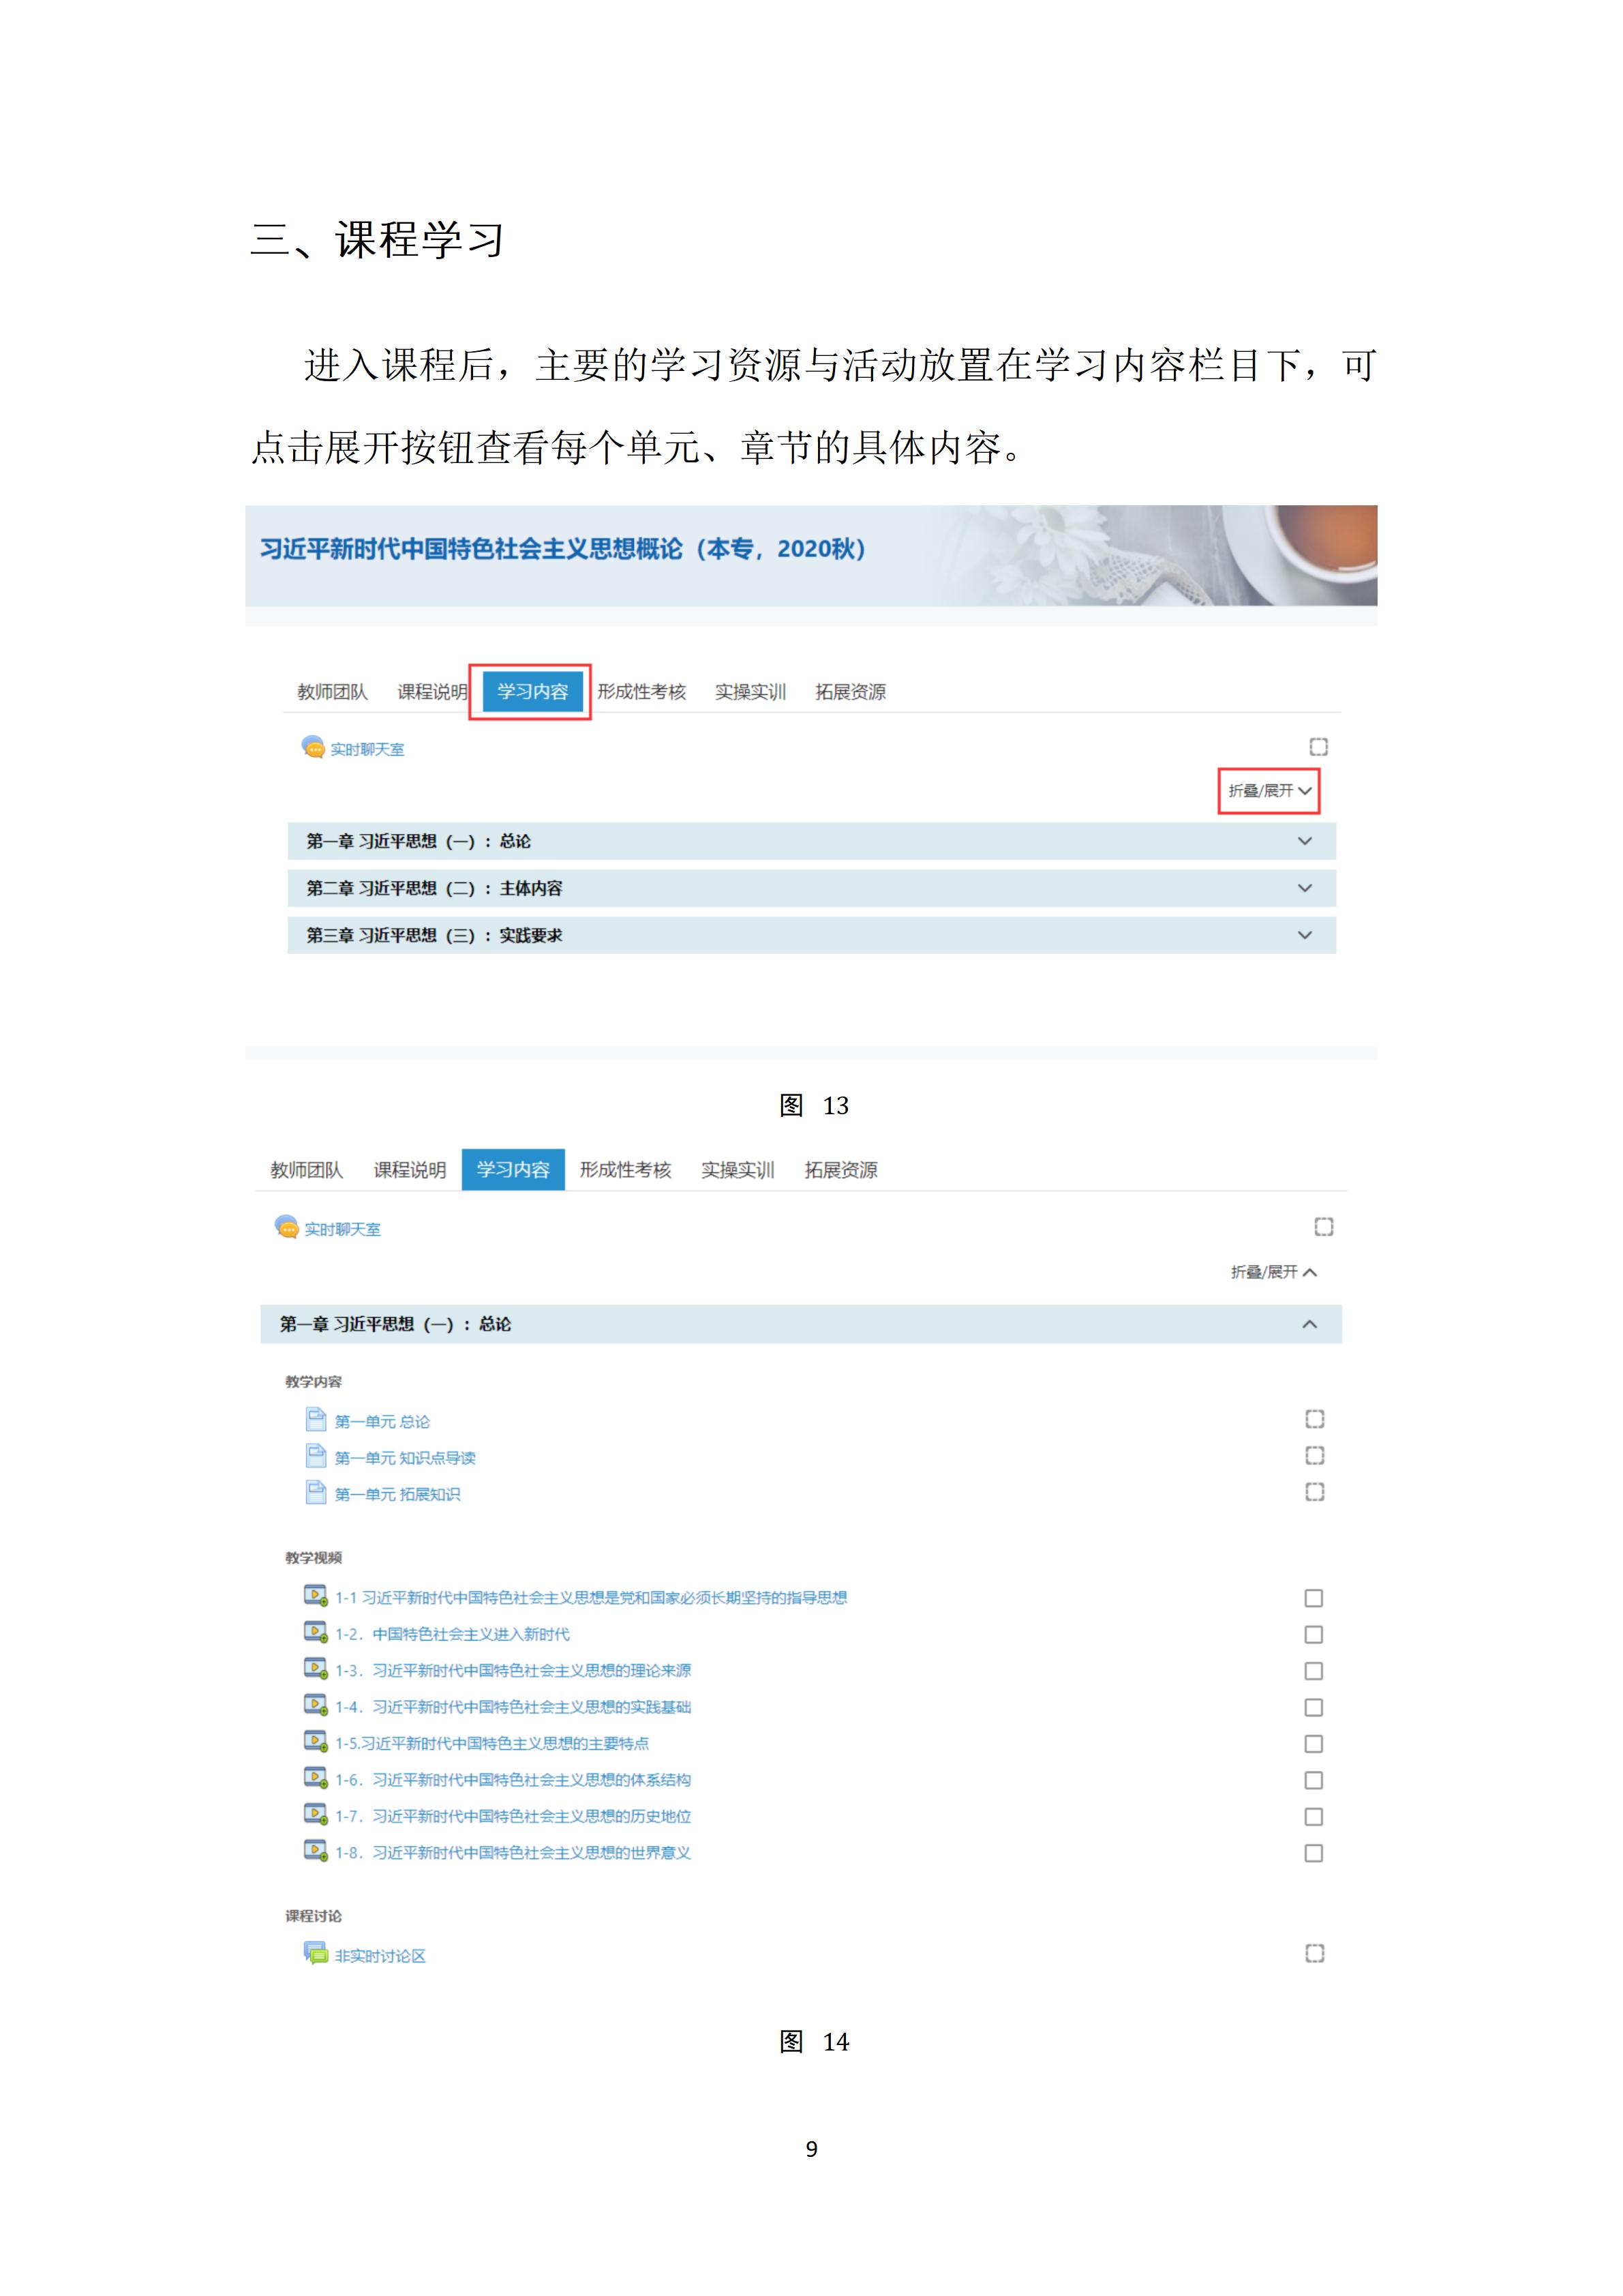Check the box for video 1-4
The width and height of the screenshot is (1623, 2296).
[1314, 1707]
